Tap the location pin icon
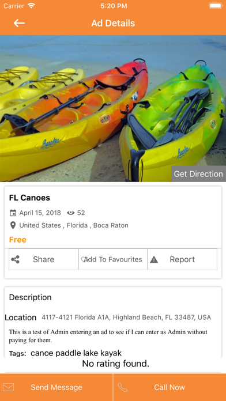 point(13,225)
